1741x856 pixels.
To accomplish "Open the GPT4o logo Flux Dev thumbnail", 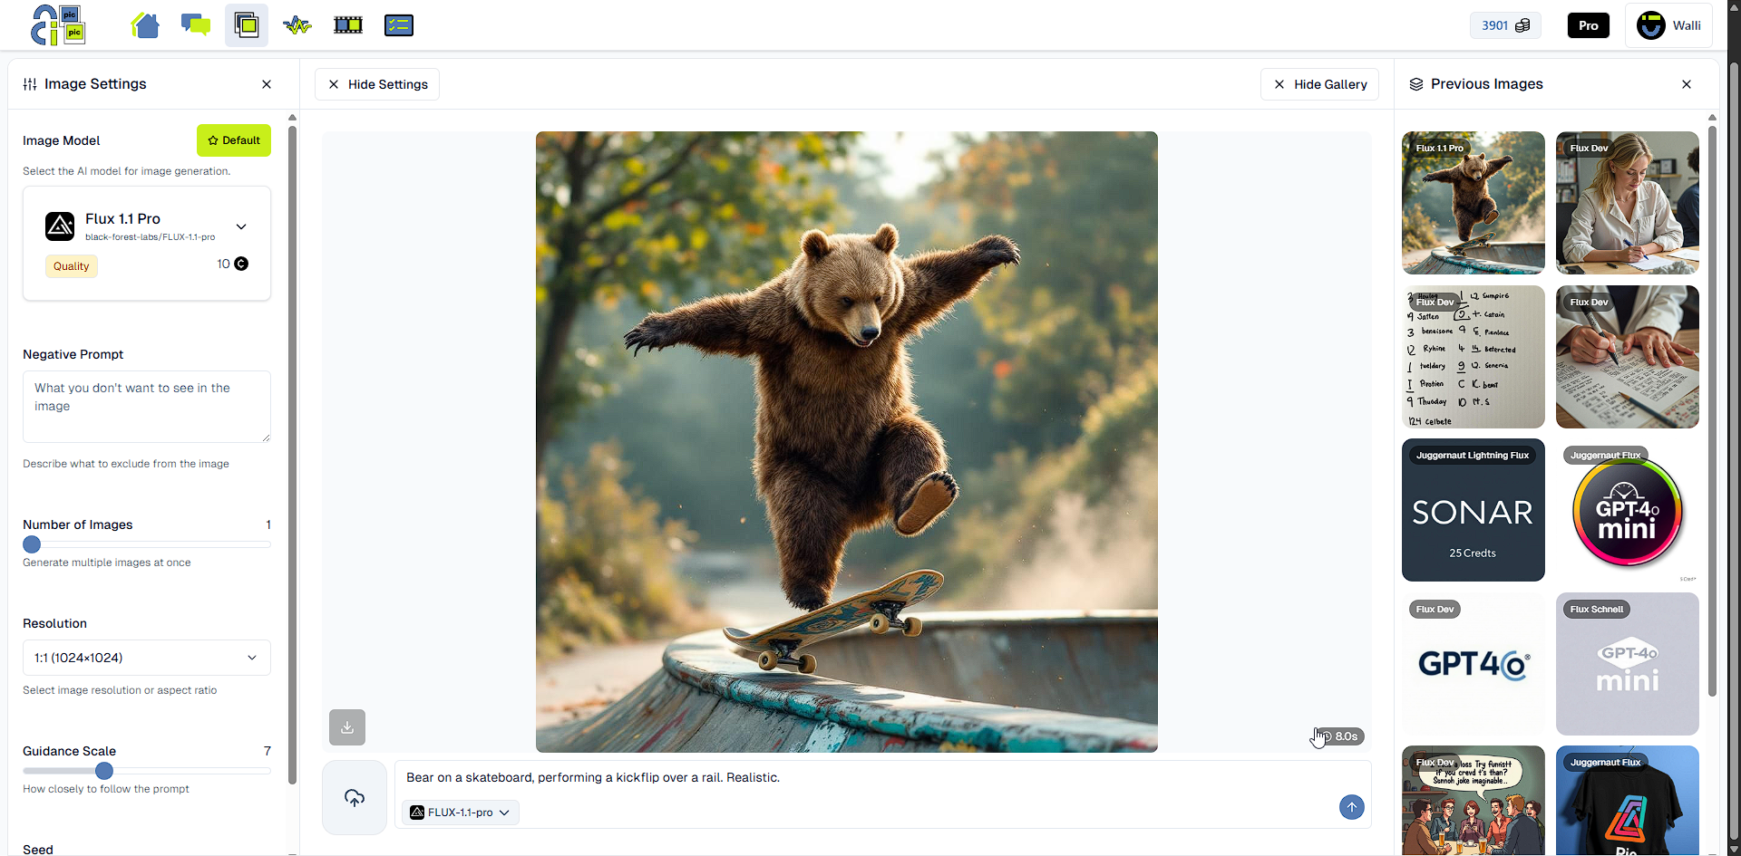I will tap(1474, 664).
